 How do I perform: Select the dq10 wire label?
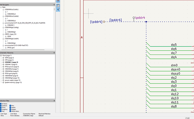(175, 98)
